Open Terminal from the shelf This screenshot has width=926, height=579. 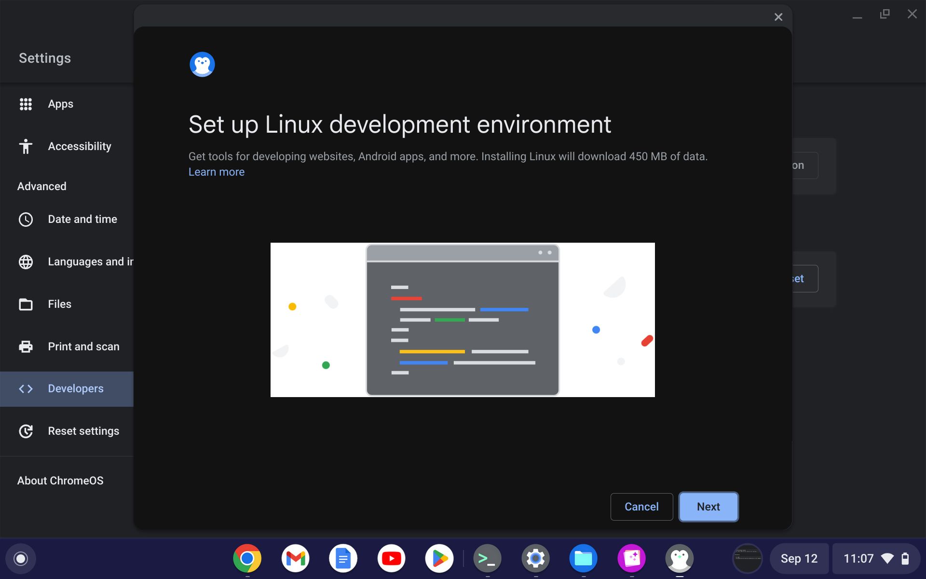[487, 558]
